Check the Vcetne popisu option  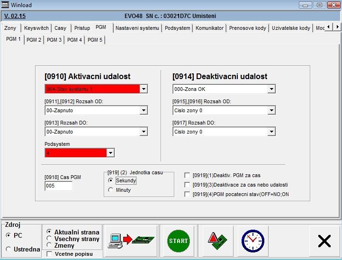coord(50,254)
